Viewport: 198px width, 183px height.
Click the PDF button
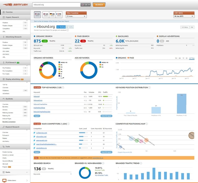pos(192,27)
